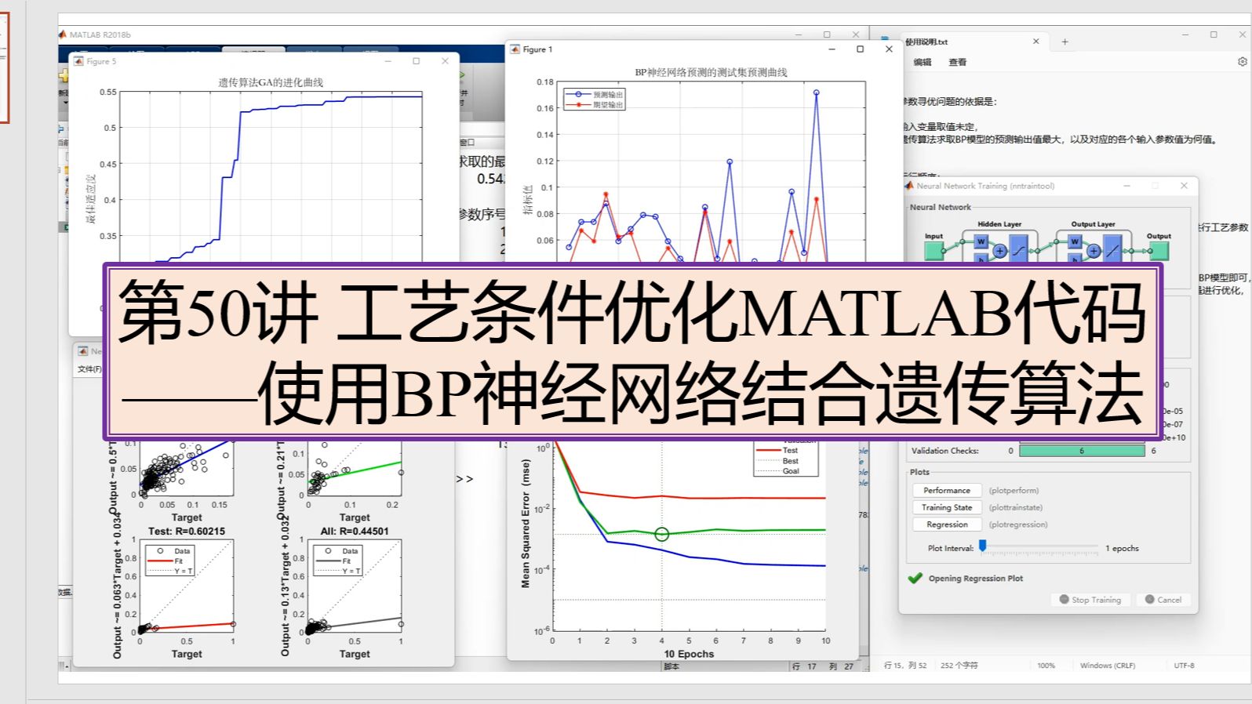Open 文件(F) menu in regression window
1252x704 pixels.
click(89, 368)
